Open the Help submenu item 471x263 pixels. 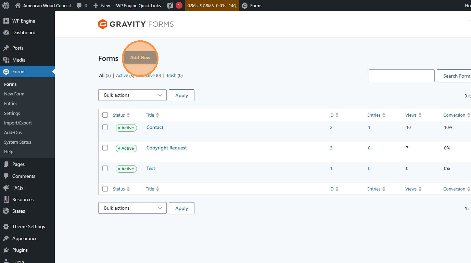point(9,152)
